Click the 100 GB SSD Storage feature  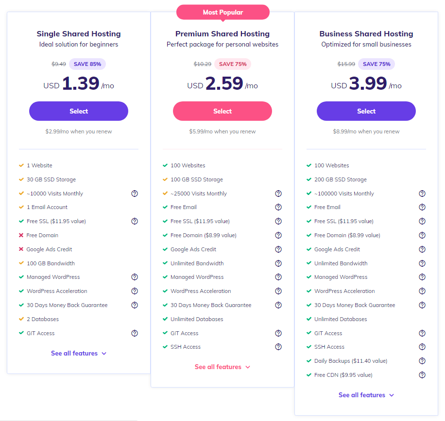pyautogui.click(x=193, y=179)
